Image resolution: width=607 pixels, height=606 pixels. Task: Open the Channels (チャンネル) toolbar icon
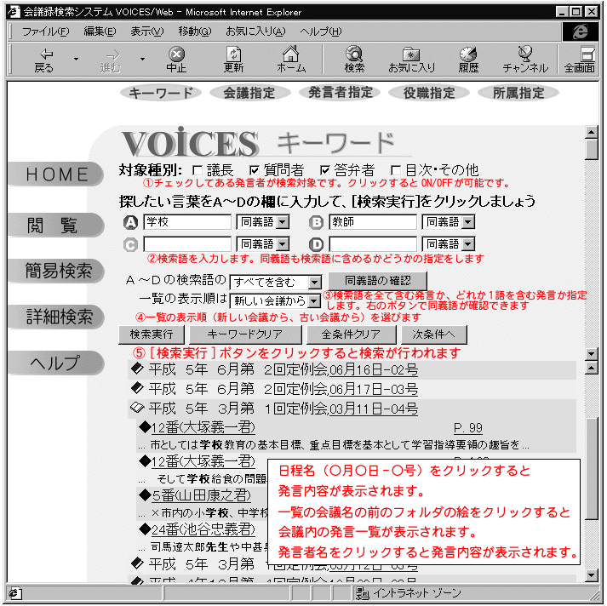click(525, 54)
